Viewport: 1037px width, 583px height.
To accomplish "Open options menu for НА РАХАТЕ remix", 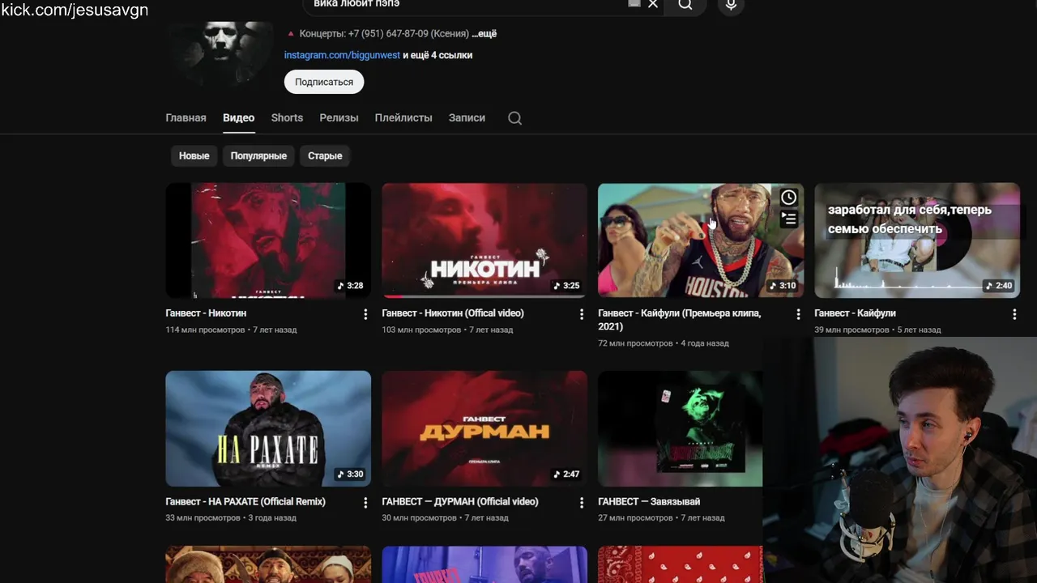I will pos(365,503).
